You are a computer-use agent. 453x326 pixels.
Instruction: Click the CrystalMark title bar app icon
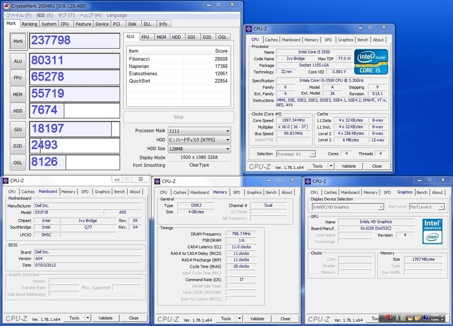click(x=6, y=6)
